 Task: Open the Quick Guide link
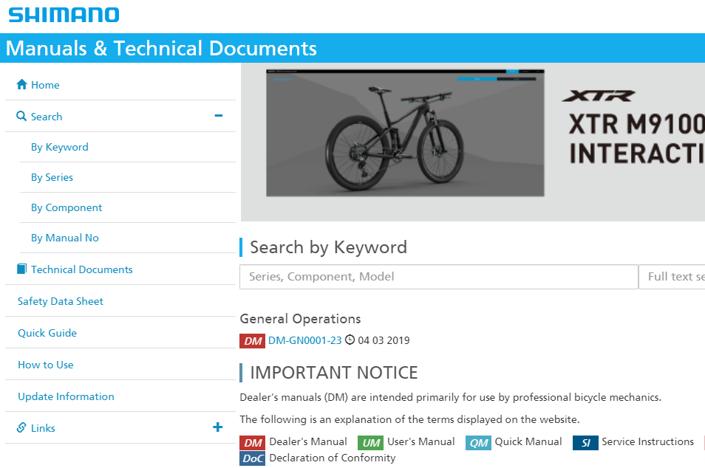point(47,333)
